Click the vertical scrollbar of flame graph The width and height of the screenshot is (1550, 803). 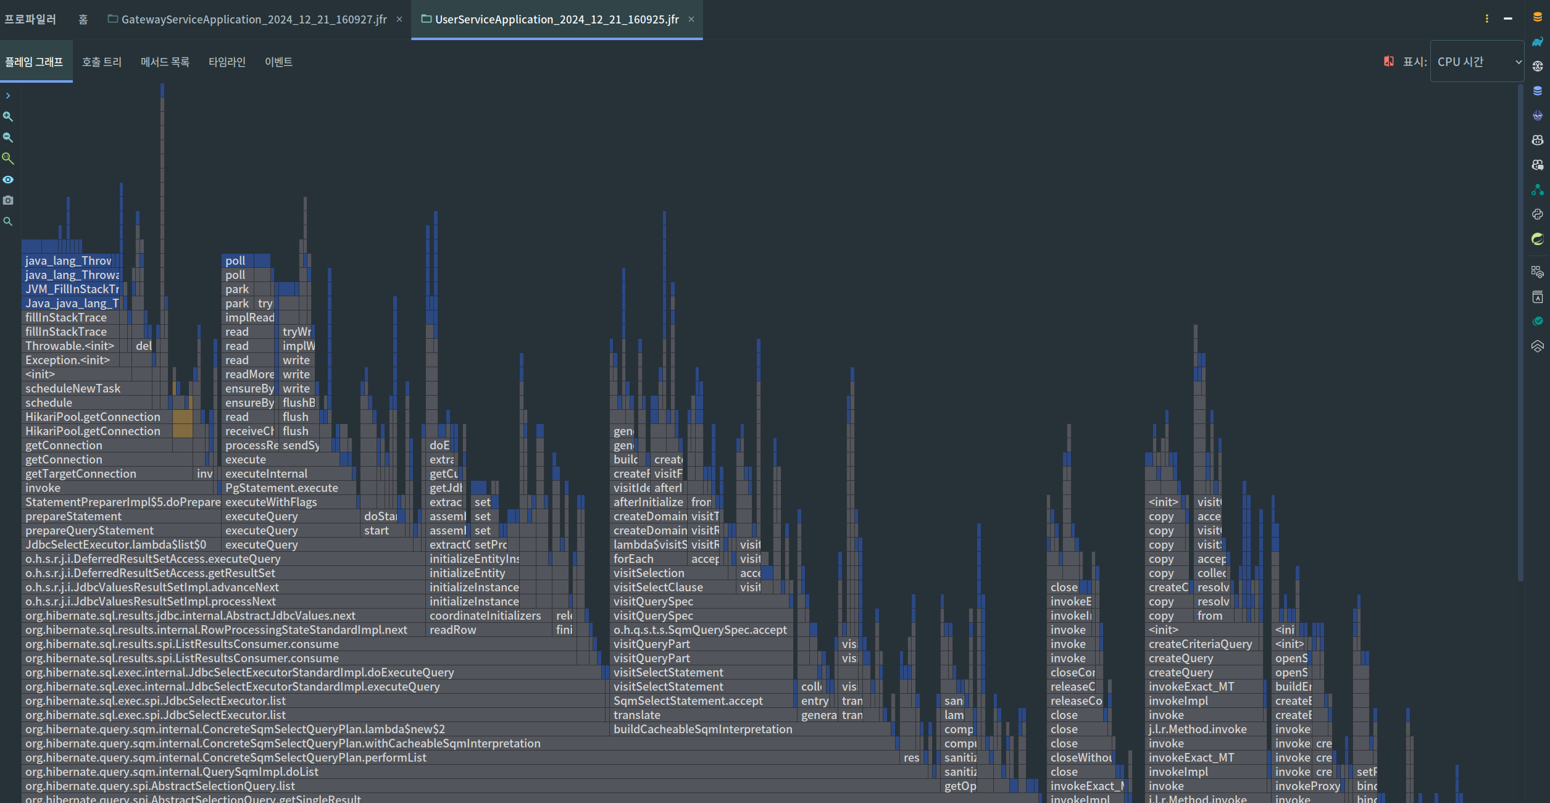click(x=1520, y=333)
